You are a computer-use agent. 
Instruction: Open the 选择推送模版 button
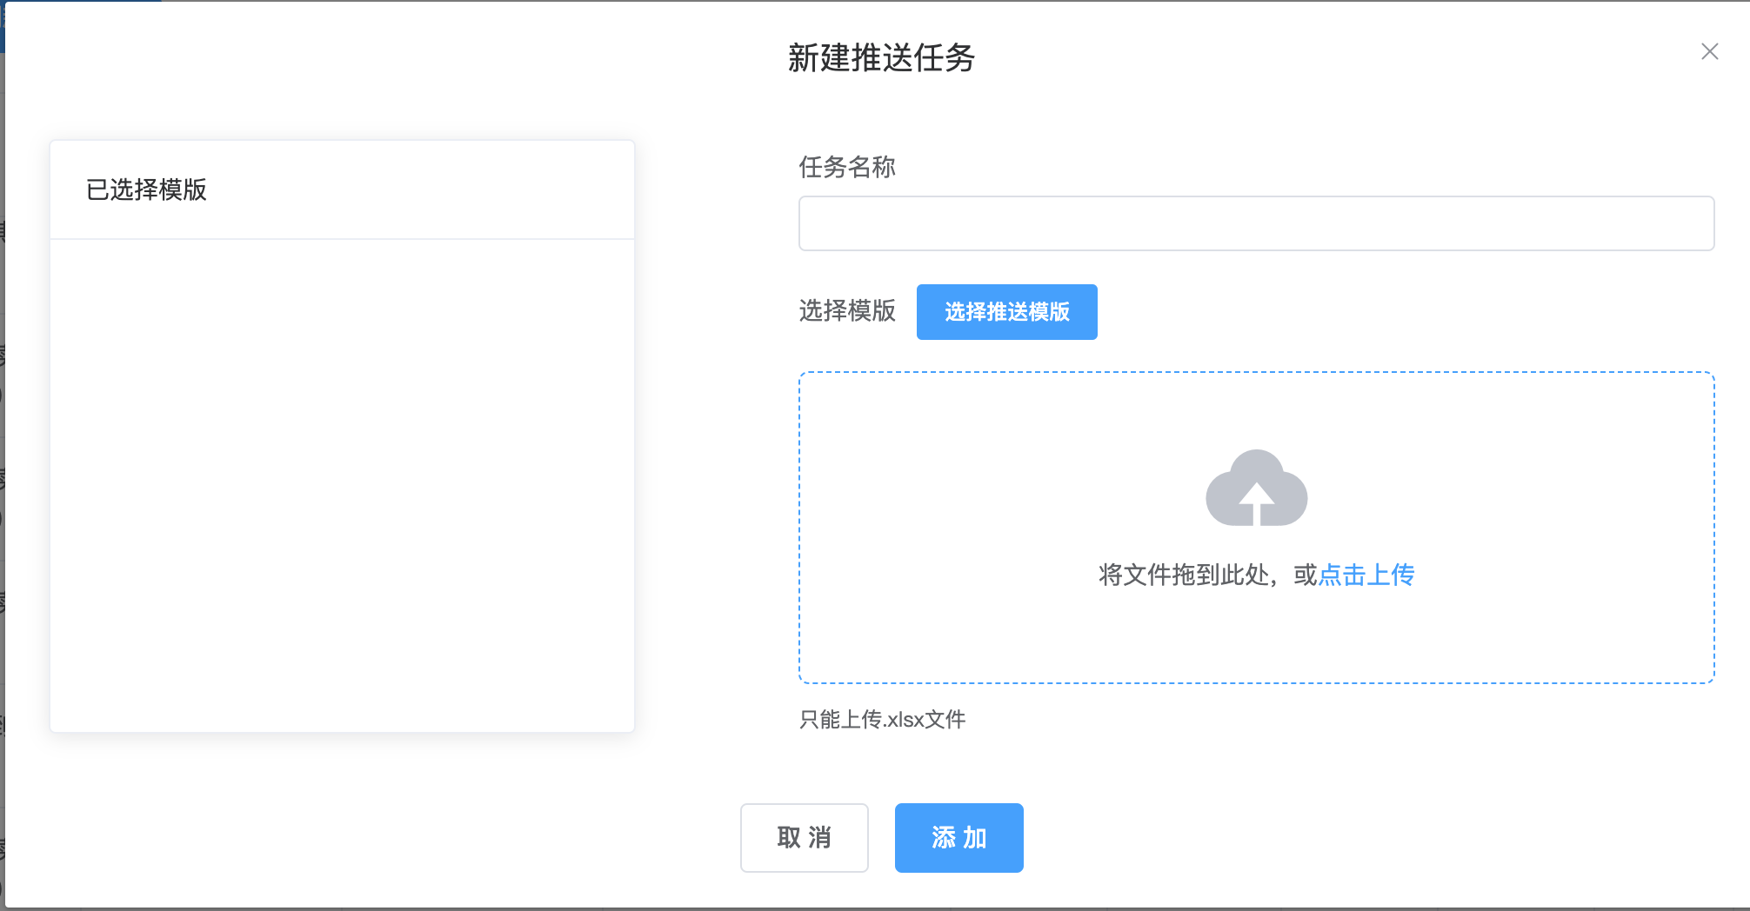click(x=1006, y=312)
